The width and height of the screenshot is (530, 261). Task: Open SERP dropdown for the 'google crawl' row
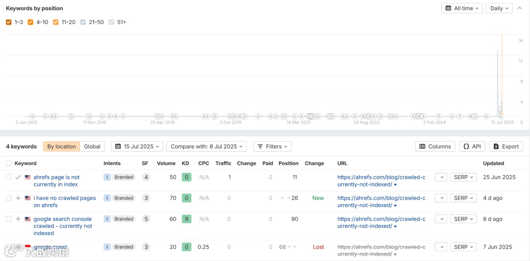point(463,247)
